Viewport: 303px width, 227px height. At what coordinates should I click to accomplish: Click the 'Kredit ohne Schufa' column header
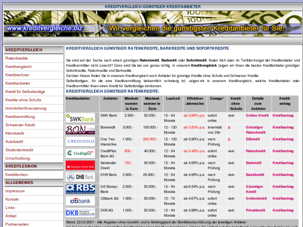(x=236, y=104)
